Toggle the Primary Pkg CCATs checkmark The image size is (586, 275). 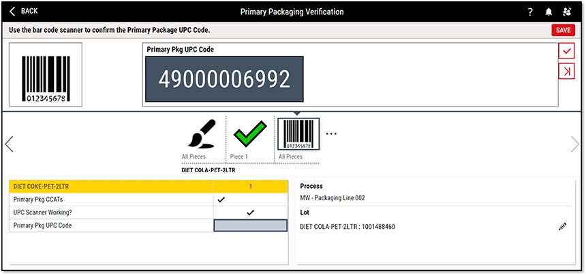(221, 199)
